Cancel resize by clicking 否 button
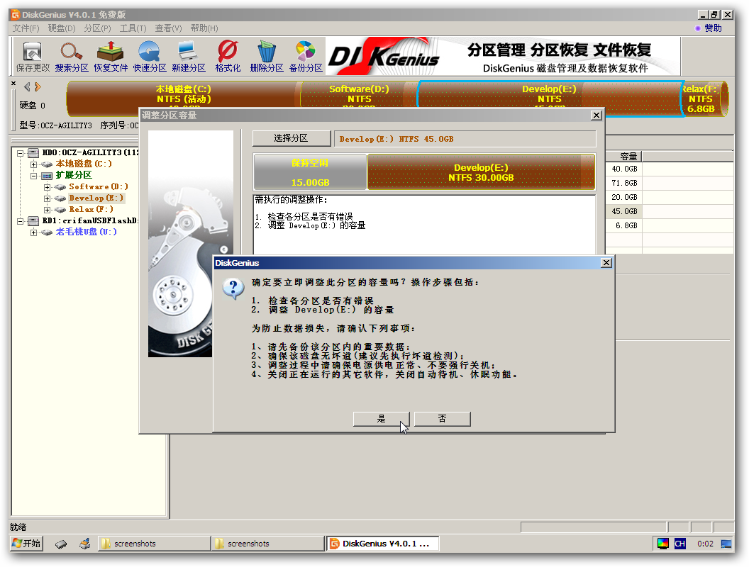This screenshot has height=567, width=749. [443, 419]
